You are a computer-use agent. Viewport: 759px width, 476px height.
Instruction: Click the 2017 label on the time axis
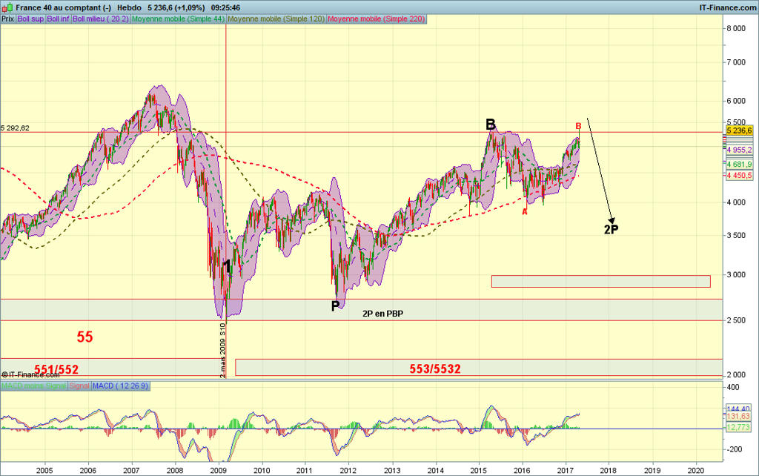pos(566,470)
